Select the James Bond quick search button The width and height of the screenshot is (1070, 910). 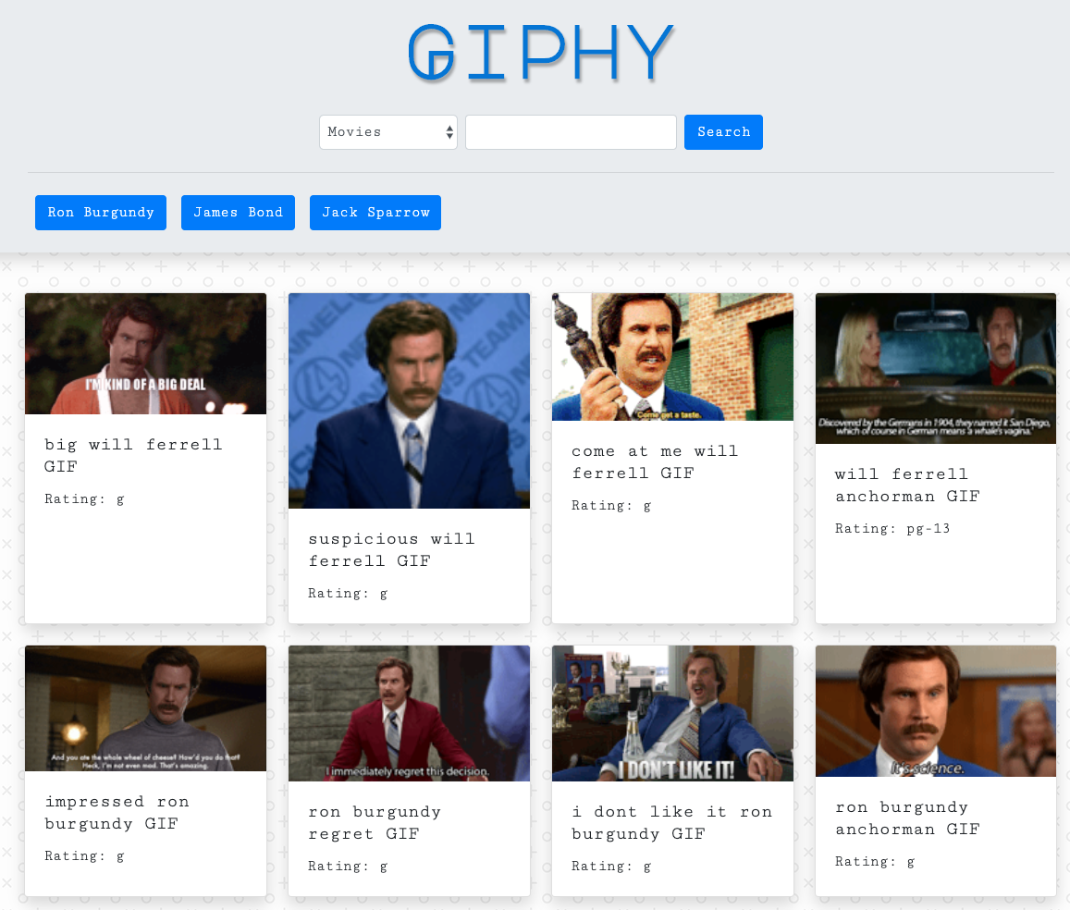coord(238,213)
